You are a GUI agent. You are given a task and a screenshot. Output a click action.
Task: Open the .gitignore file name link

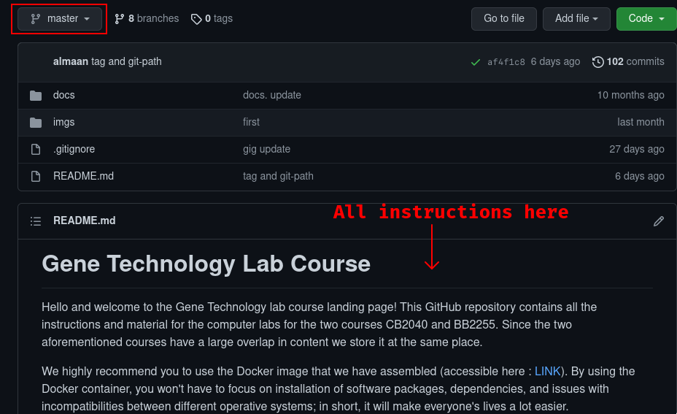coord(74,150)
